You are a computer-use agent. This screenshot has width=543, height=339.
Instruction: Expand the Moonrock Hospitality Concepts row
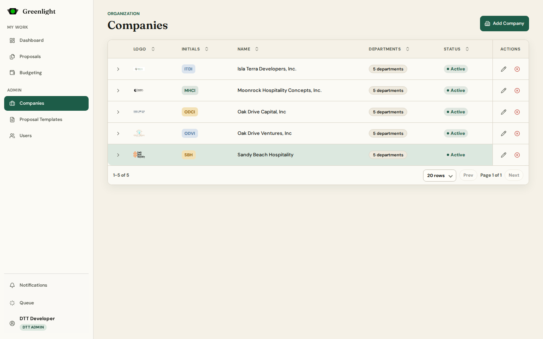(x=118, y=90)
